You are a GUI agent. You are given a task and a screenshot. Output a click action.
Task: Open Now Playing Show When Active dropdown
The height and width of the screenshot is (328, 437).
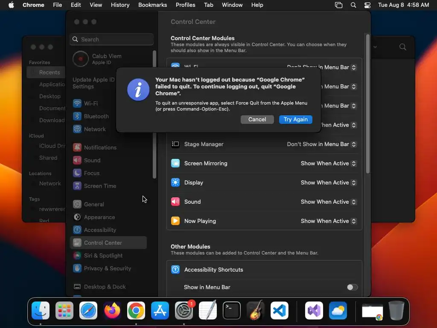coord(329,221)
